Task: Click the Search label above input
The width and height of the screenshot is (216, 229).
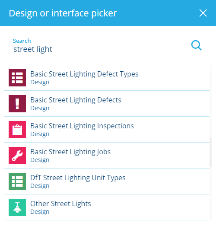Action: coord(22,41)
